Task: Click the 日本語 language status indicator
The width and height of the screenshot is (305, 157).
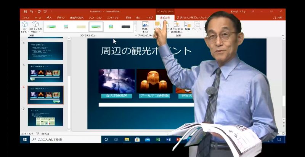Action: click(45, 134)
